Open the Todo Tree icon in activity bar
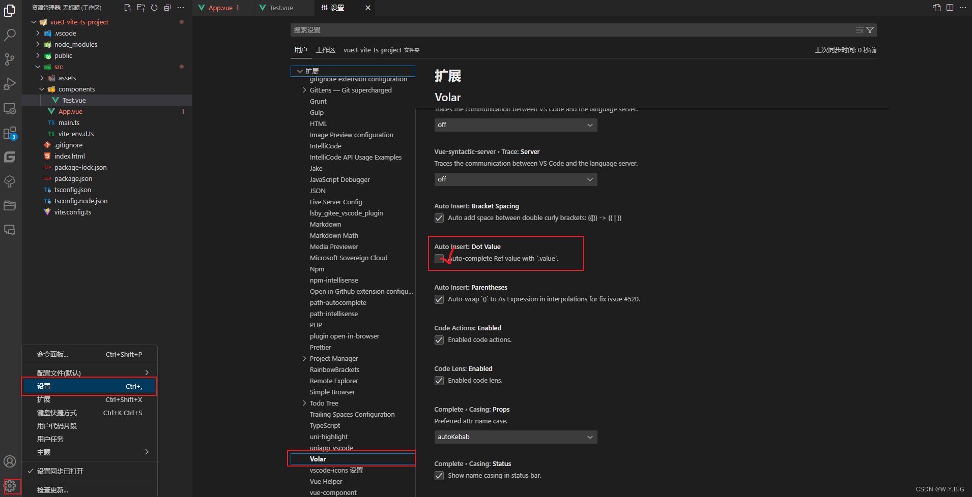 (x=10, y=181)
